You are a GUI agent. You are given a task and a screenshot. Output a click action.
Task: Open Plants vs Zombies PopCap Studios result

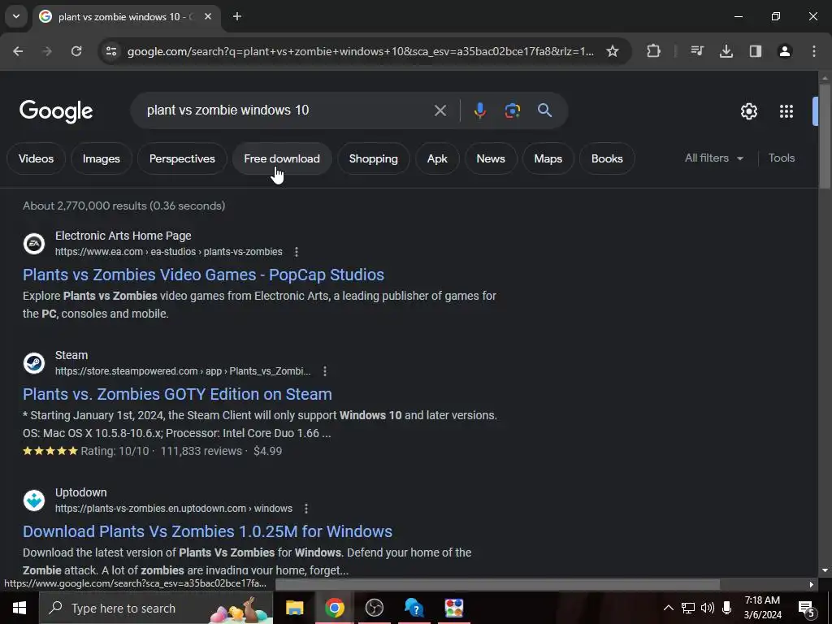(x=203, y=275)
